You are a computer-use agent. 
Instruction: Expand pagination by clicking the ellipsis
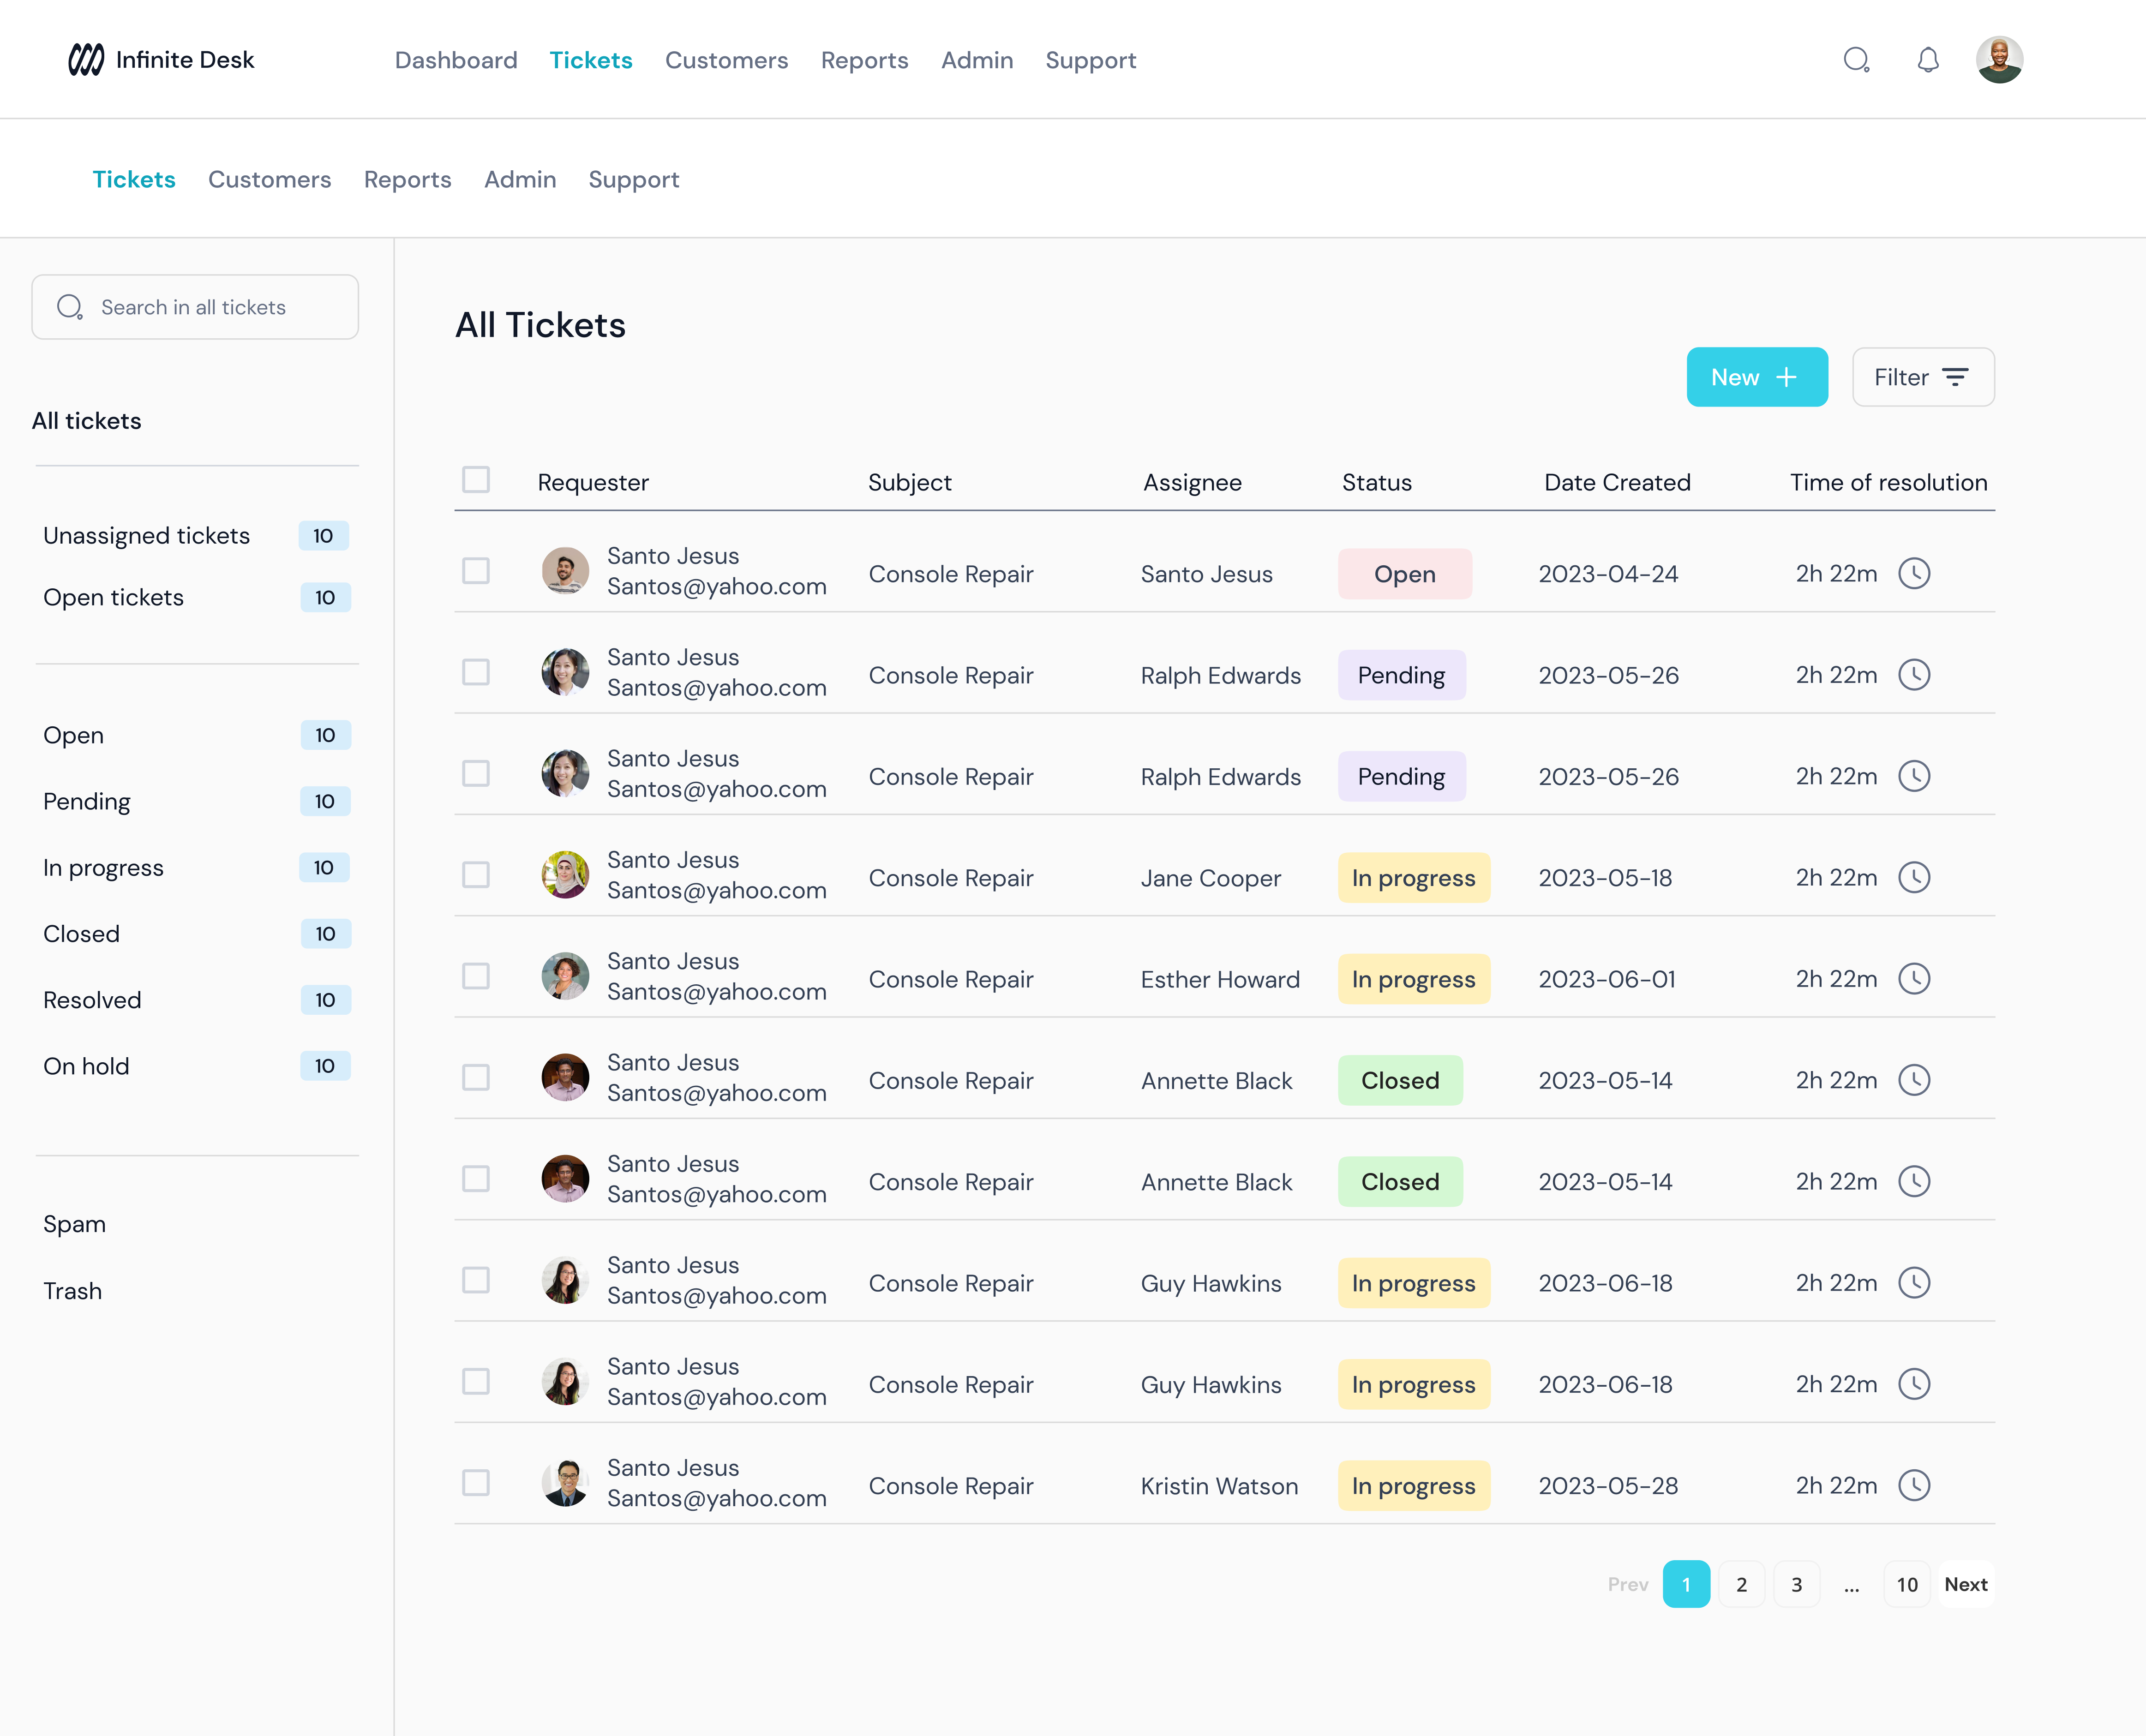(x=1851, y=1585)
